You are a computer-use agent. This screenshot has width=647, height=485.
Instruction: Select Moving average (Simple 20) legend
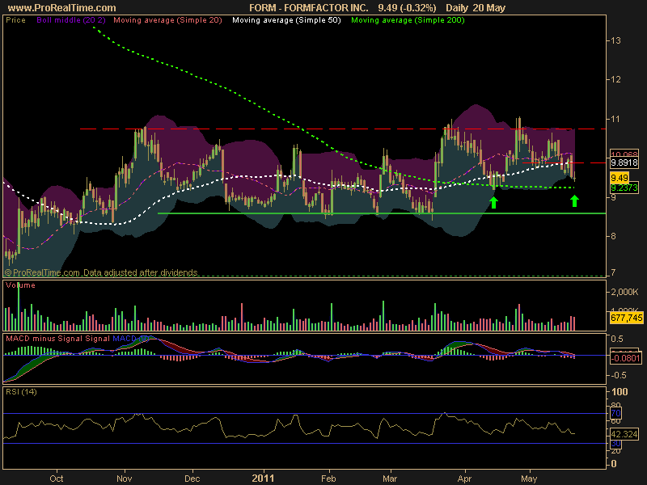[x=167, y=20]
